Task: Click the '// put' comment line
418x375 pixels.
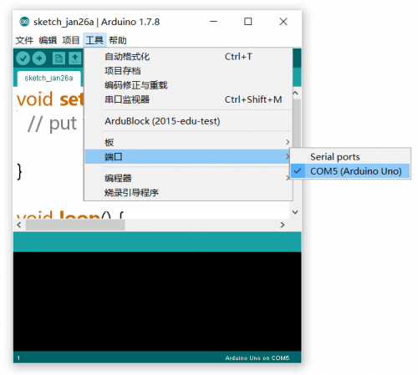Action: click(52, 124)
